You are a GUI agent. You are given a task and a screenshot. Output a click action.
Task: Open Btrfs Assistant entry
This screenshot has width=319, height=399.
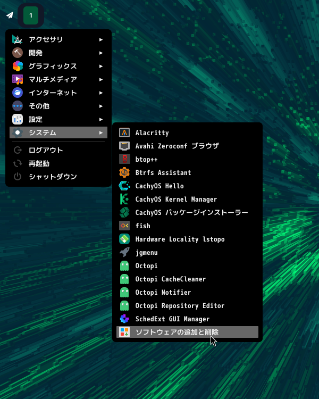click(x=187, y=172)
